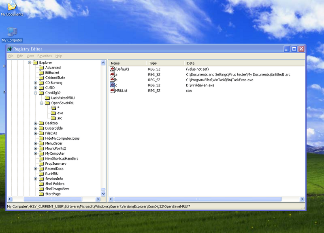Click the RunMRU key folder icon
Screen dimensions: 324x233
[41, 174]
